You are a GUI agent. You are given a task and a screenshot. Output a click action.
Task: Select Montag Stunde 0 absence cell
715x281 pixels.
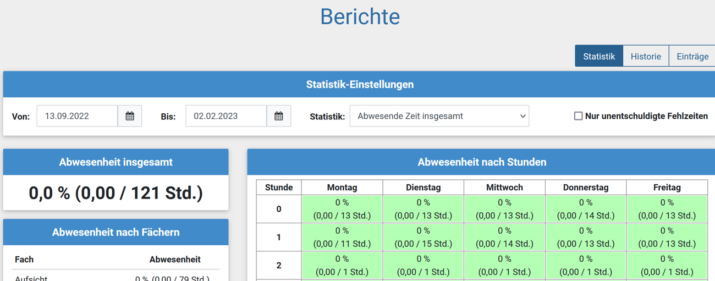[342, 209]
